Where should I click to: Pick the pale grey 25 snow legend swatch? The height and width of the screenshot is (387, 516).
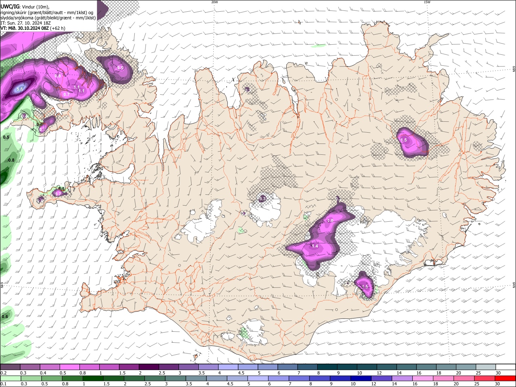pos(486,367)
